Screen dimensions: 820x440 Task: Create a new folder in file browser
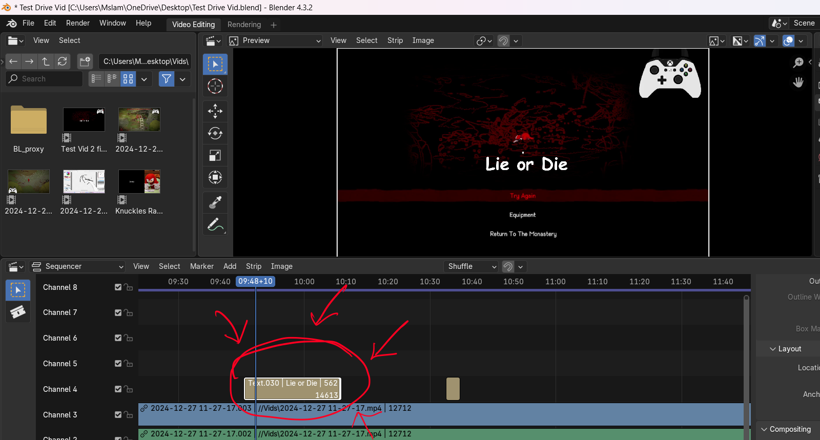point(85,61)
